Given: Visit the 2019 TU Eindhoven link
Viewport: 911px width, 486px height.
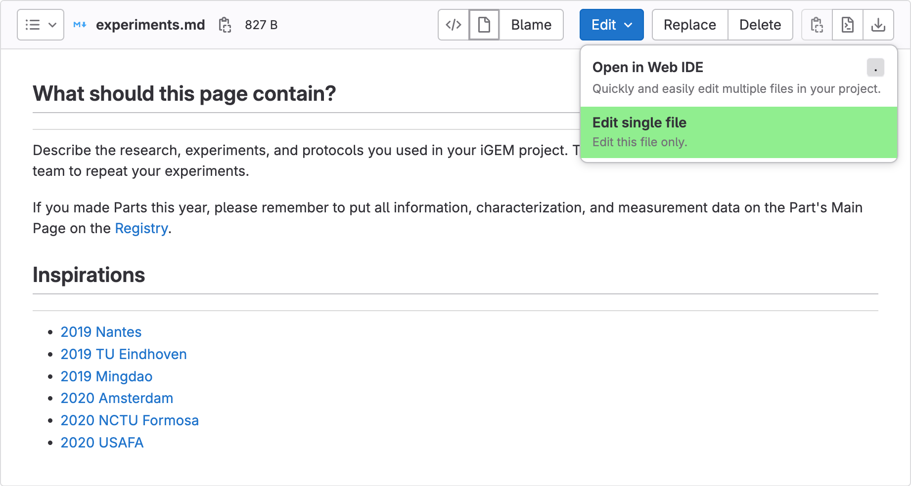Looking at the screenshot, I should click(x=124, y=354).
